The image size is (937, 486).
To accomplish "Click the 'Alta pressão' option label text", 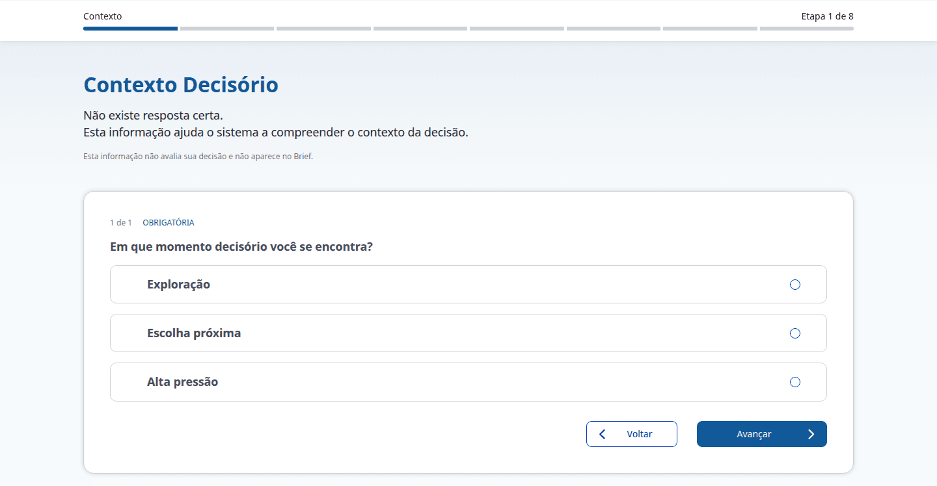I will point(183,382).
